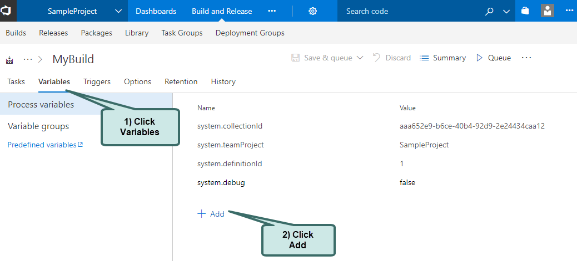Image resolution: width=577 pixels, height=261 pixels.
Task: Expand the SampleProject project dropdown
Action: click(118, 11)
